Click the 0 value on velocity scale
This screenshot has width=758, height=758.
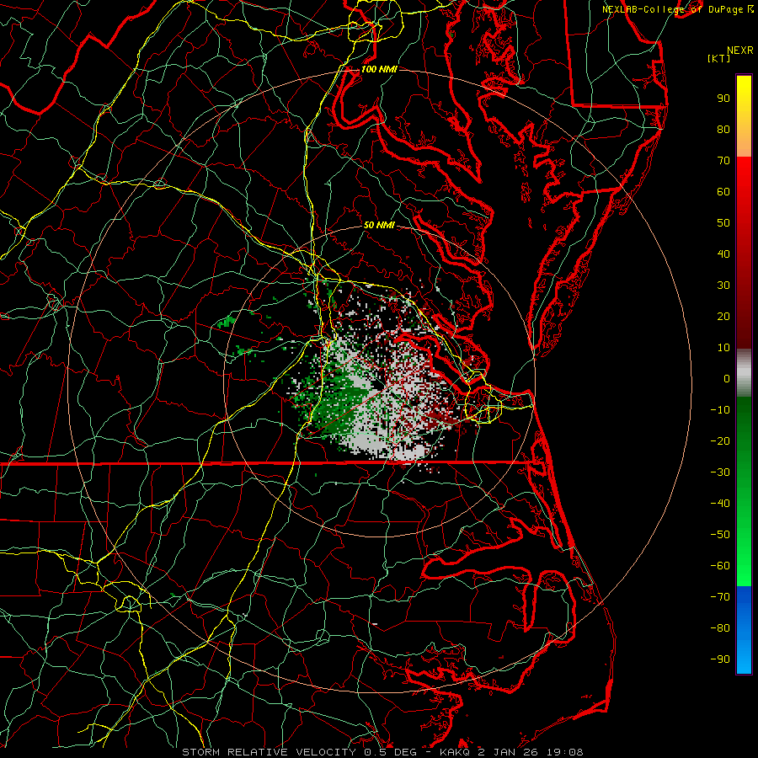(x=727, y=379)
